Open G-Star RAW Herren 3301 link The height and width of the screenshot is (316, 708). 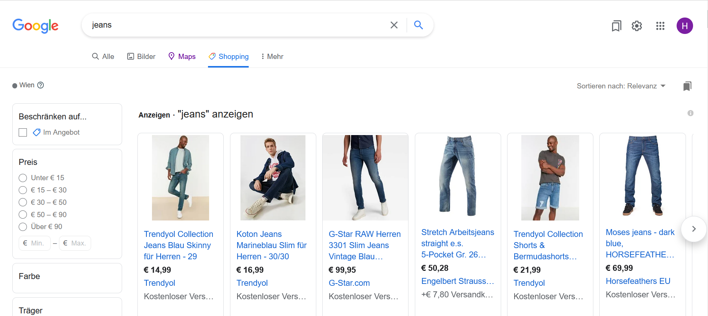(x=364, y=245)
